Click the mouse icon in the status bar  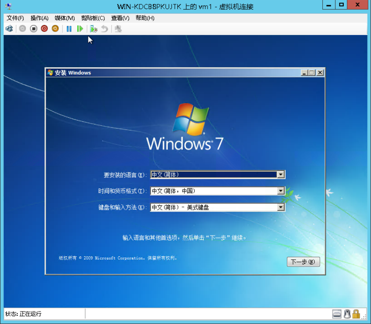[347, 314]
